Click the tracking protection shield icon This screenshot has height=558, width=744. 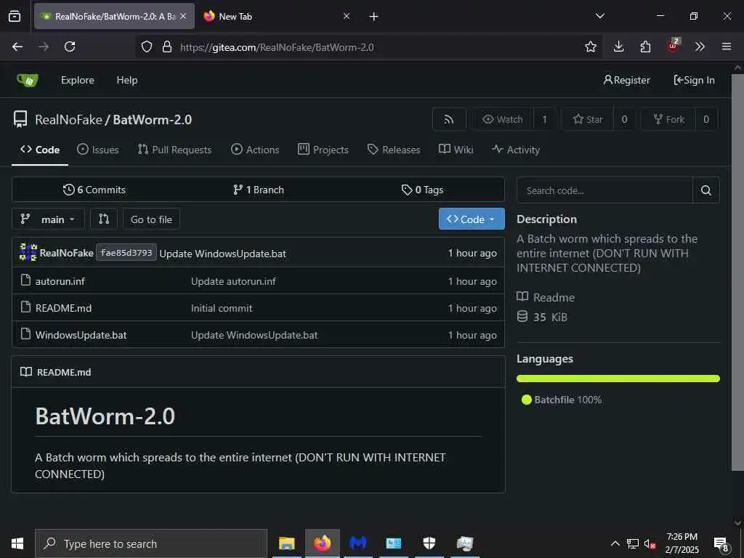(x=147, y=46)
